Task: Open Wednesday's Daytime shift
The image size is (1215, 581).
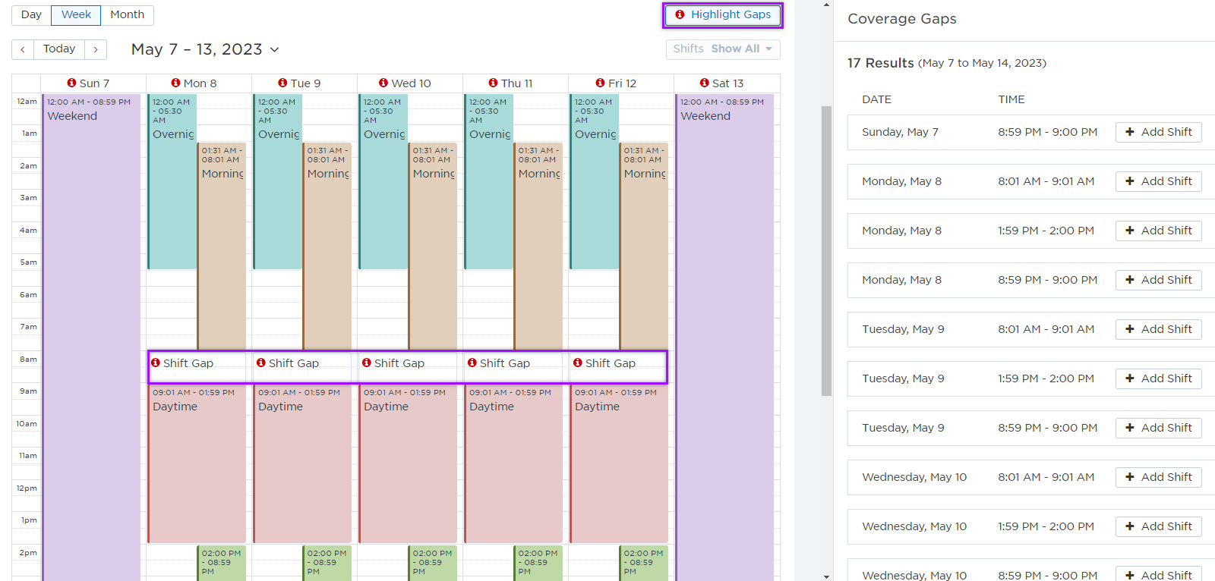Action: (408, 464)
